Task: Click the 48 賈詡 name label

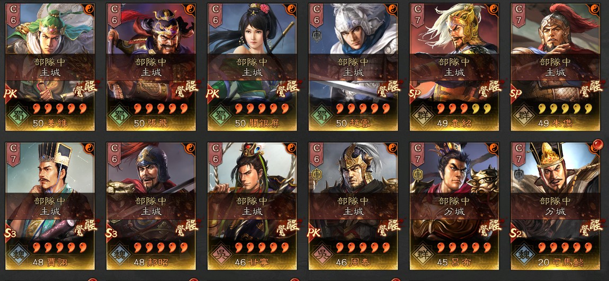Action: point(51,262)
